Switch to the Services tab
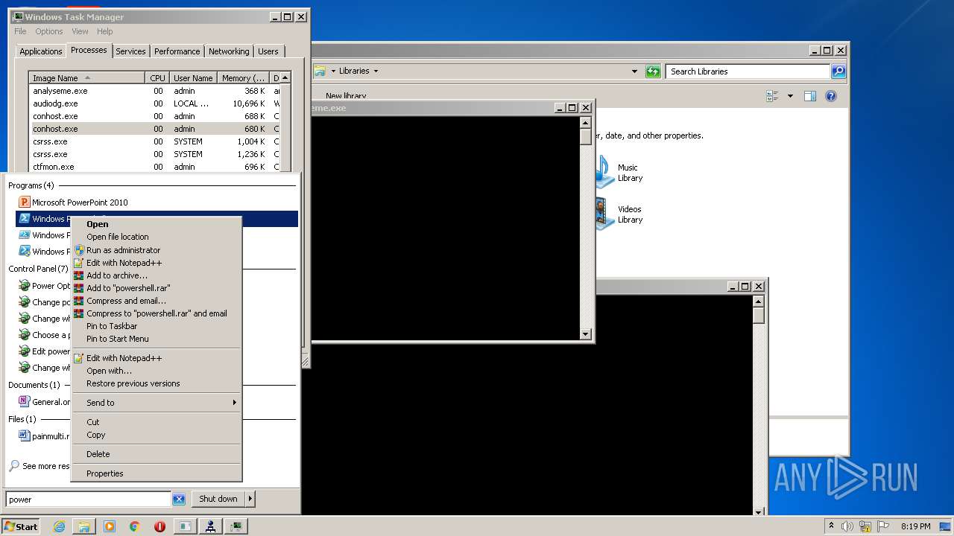Image resolution: width=954 pixels, height=536 pixels. coord(130,51)
